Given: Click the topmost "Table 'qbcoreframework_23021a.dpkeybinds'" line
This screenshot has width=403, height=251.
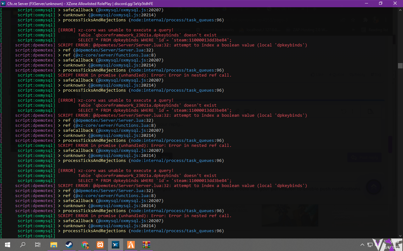Looking at the screenshot, I should (147, 35).
